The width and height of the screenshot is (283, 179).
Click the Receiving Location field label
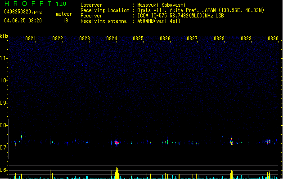(x=105, y=10)
